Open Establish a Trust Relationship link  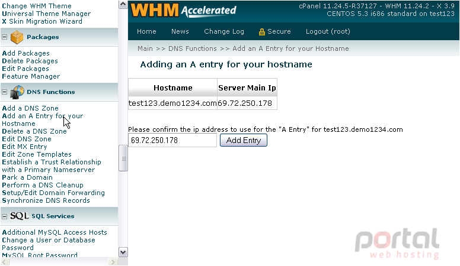pyautogui.click(x=52, y=166)
